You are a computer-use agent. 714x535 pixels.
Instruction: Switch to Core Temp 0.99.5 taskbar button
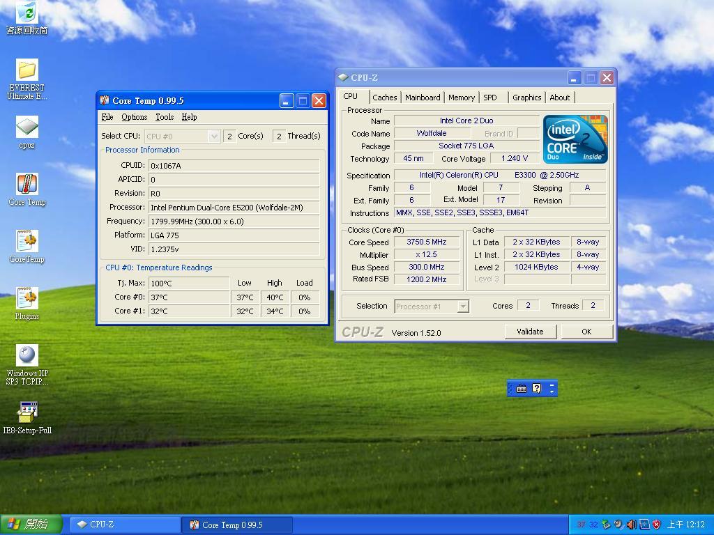coord(237,525)
